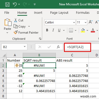Increase font size with larger A
Image resolution: width=99 pixels, height=99 pixels.
click(x=91, y=22)
